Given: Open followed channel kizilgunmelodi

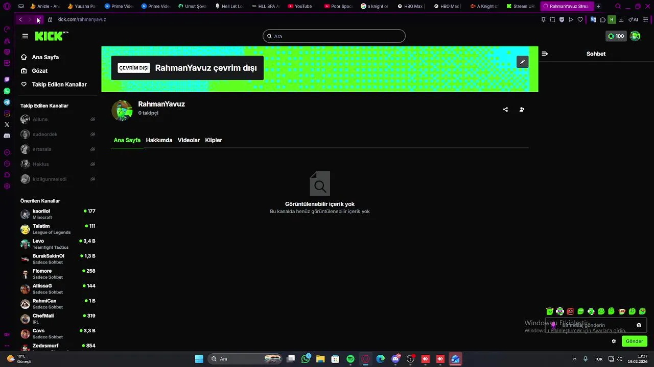Looking at the screenshot, I should [x=58, y=179].
